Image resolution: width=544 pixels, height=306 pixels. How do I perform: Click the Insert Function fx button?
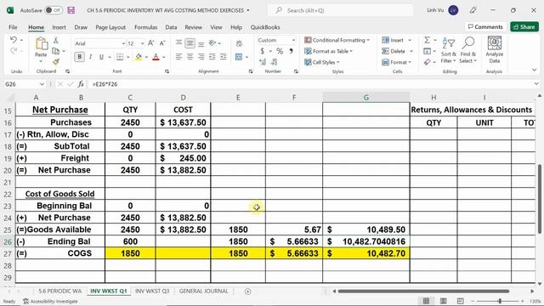[81, 84]
